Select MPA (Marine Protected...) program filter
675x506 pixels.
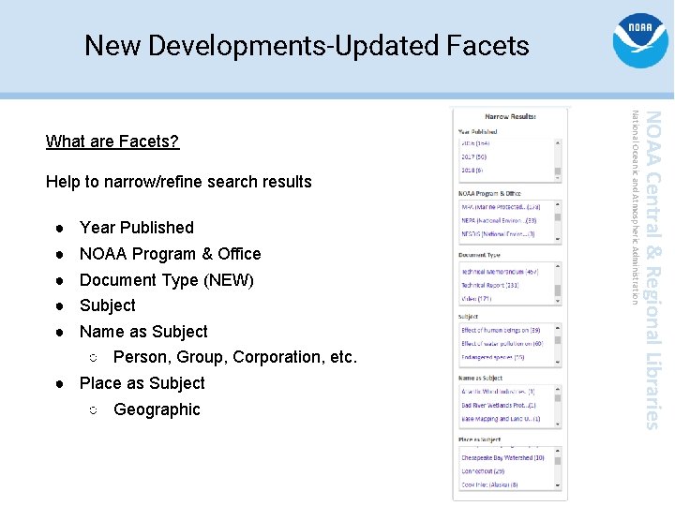[501, 207]
